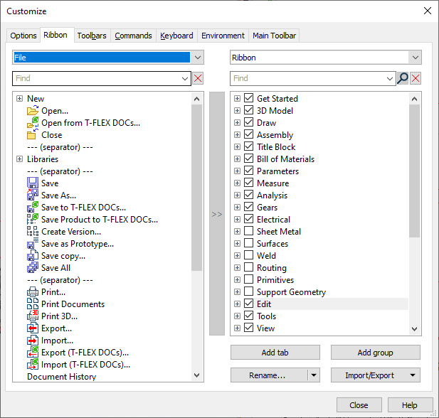Check the Routing checkbox
Viewport: 439px width, 418px height.
point(248,267)
